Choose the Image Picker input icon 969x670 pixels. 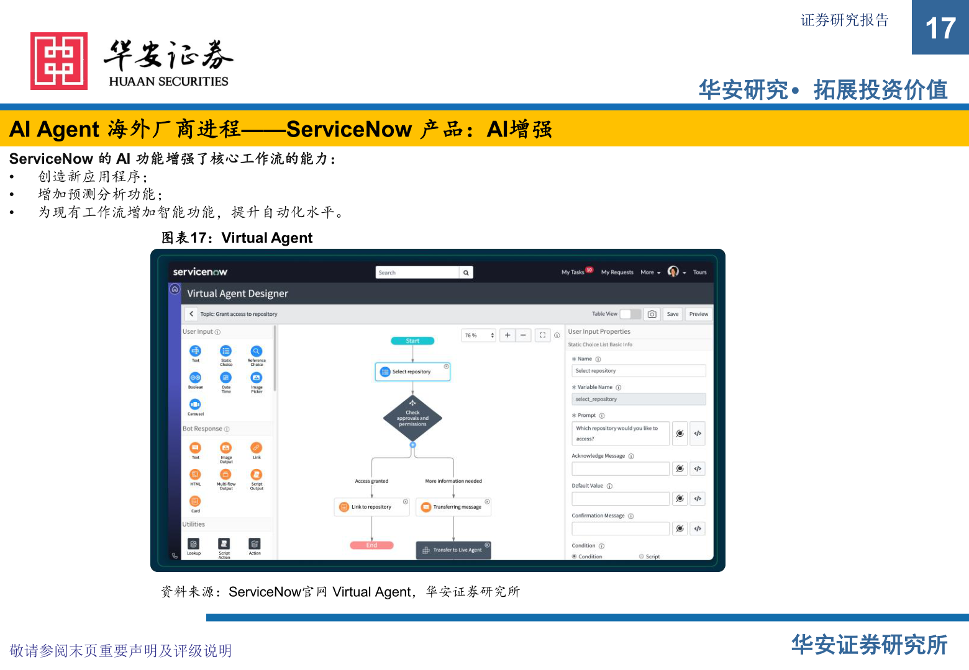(x=257, y=377)
